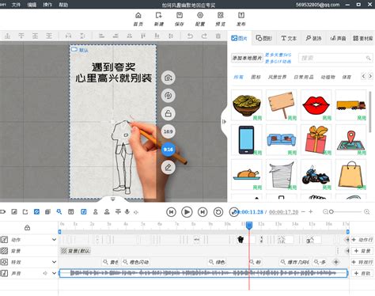
Task: Play the animation preview
Action: (x=187, y=212)
